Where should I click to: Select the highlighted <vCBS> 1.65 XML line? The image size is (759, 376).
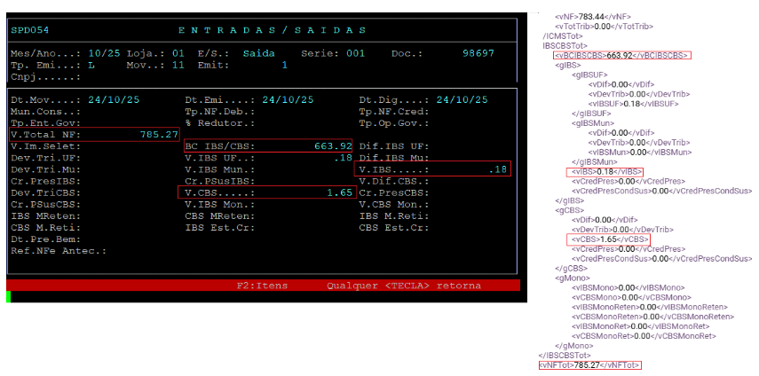click(x=609, y=239)
